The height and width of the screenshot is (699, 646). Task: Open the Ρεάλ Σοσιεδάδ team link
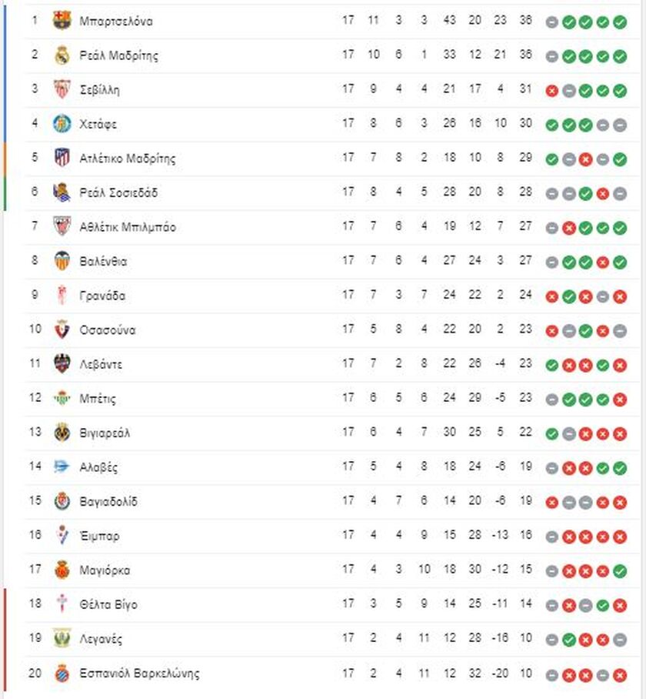[118, 192]
